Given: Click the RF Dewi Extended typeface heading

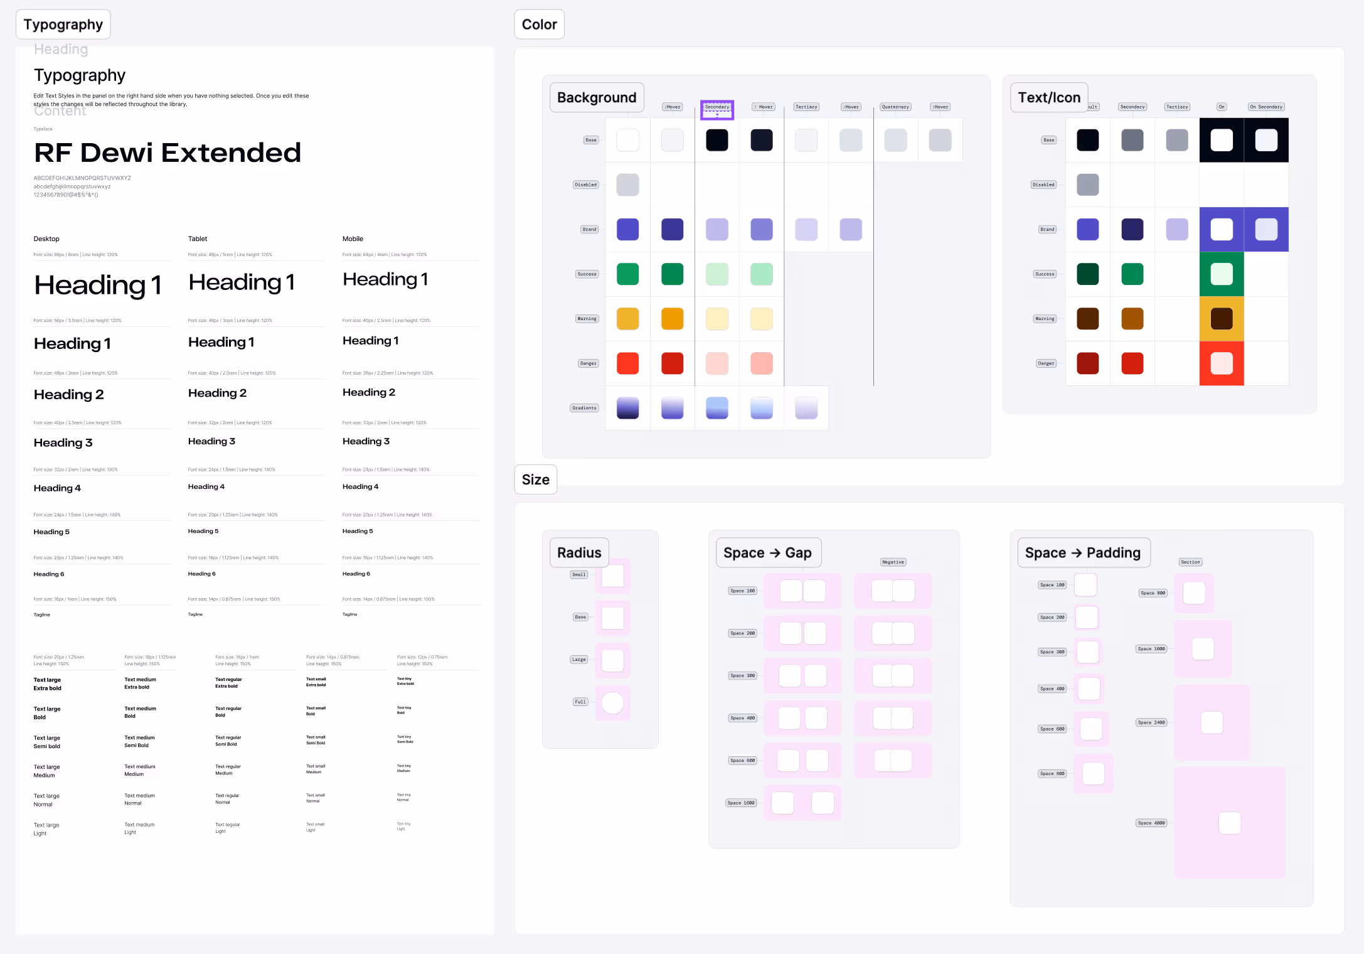Looking at the screenshot, I should [168, 153].
